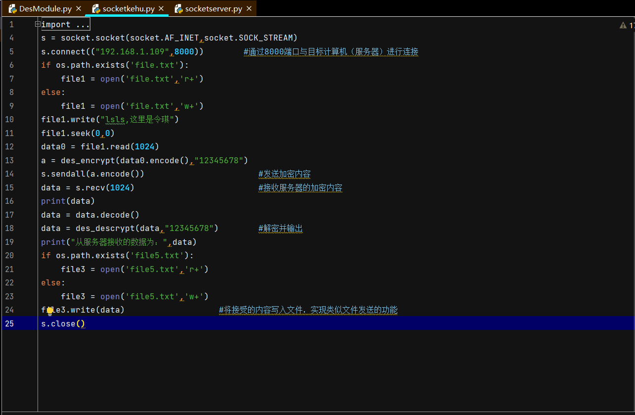Click the print(data) statement on line 16
The height and width of the screenshot is (415, 635).
tap(68, 201)
